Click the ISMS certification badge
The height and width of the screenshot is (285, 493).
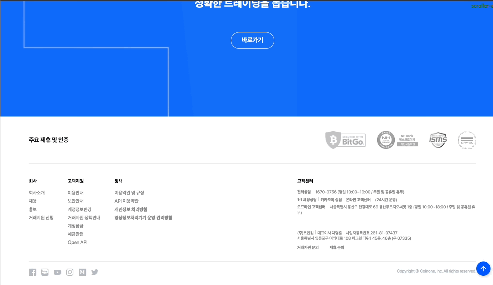click(438, 140)
